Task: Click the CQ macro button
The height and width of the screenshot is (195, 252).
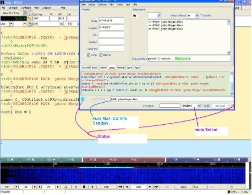Action: coord(10,159)
